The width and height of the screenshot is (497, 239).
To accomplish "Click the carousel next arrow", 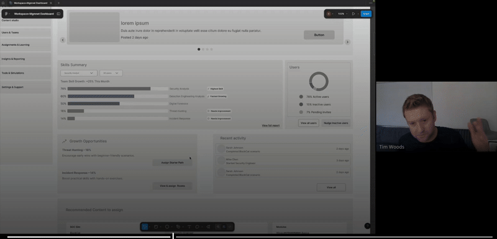I will 347,42.
